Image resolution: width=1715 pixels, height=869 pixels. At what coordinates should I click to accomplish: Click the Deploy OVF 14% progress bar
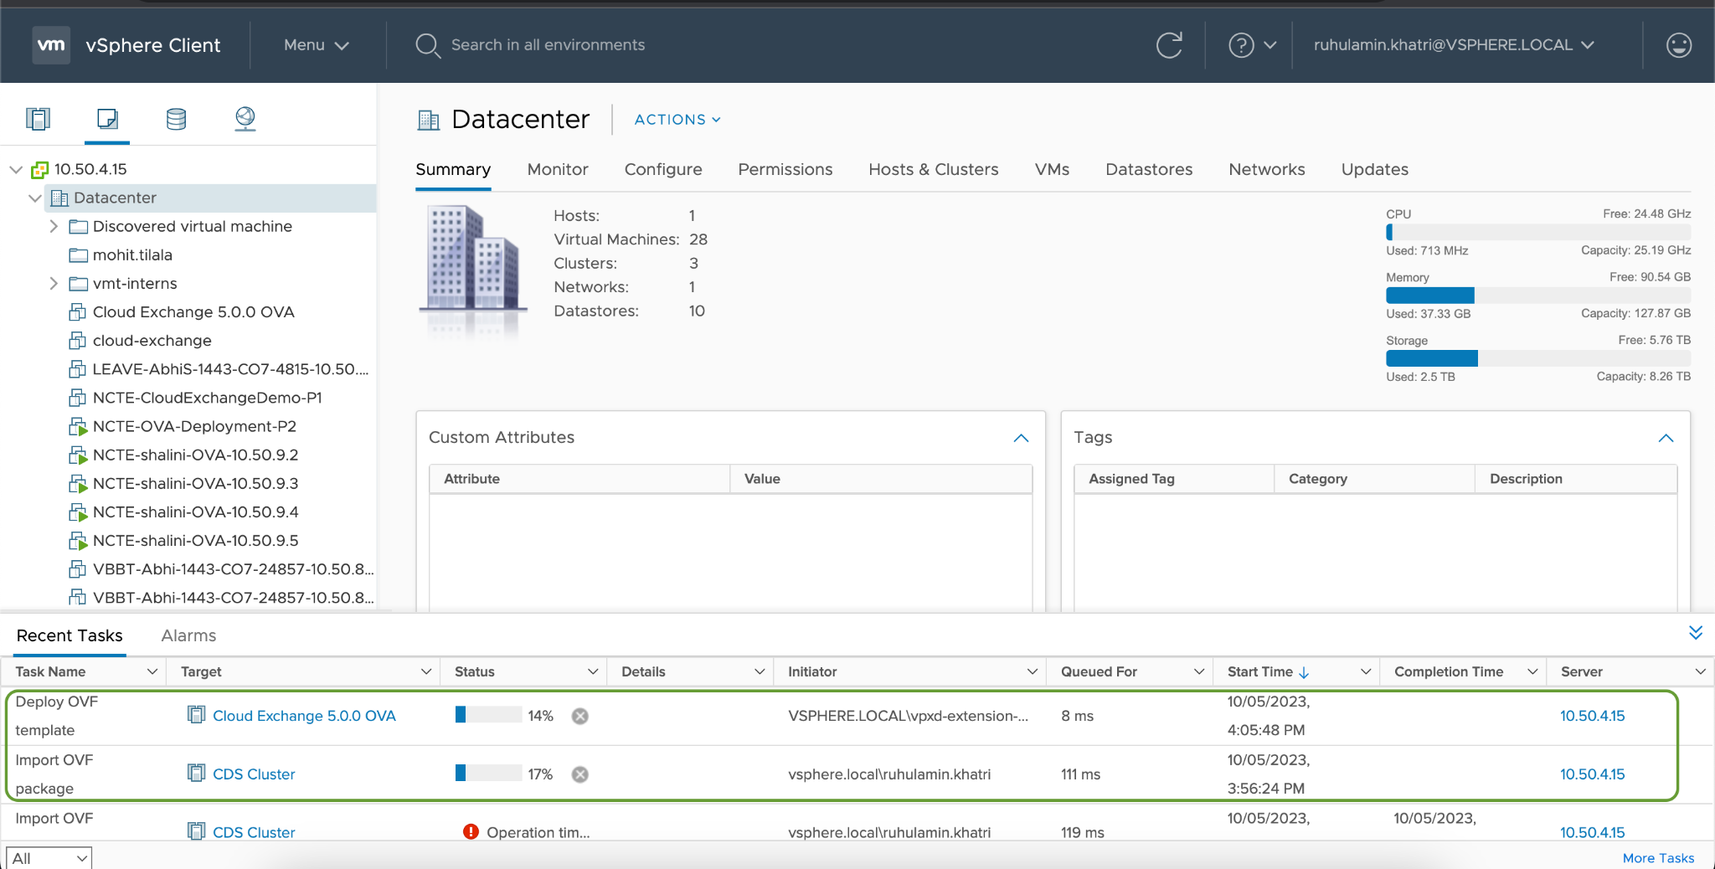488,715
